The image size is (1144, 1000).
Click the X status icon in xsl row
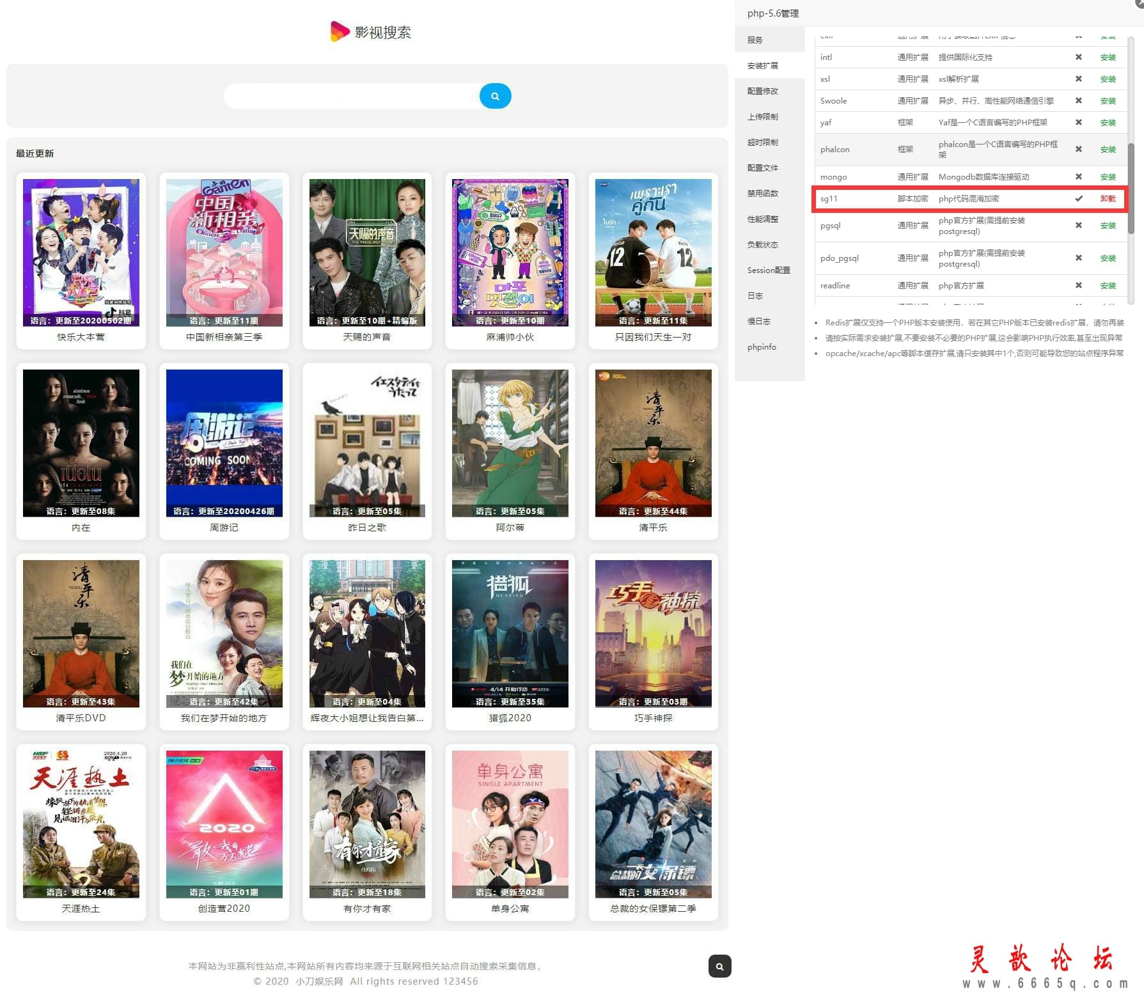coord(1079,79)
